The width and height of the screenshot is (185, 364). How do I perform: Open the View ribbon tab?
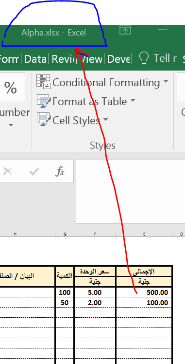pyautogui.click(x=92, y=59)
